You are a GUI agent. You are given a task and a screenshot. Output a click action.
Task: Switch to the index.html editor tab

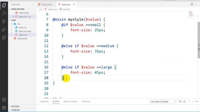point(46,4)
